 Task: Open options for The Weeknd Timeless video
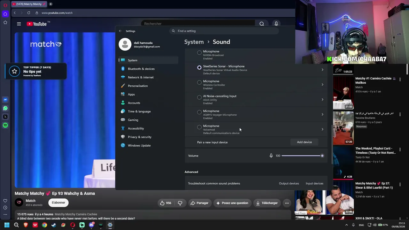tap(400, 149)
